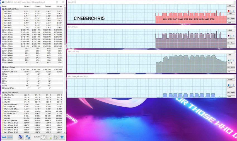The height and width of the screenshot is (141, 237).
Task: Click the network remote monitoring icon
Action: (28, 137)
